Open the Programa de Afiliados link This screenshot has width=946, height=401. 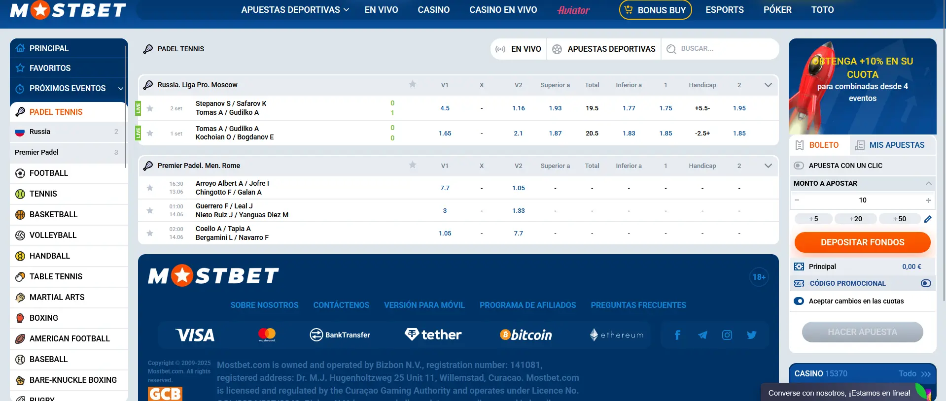pos(527,305)
